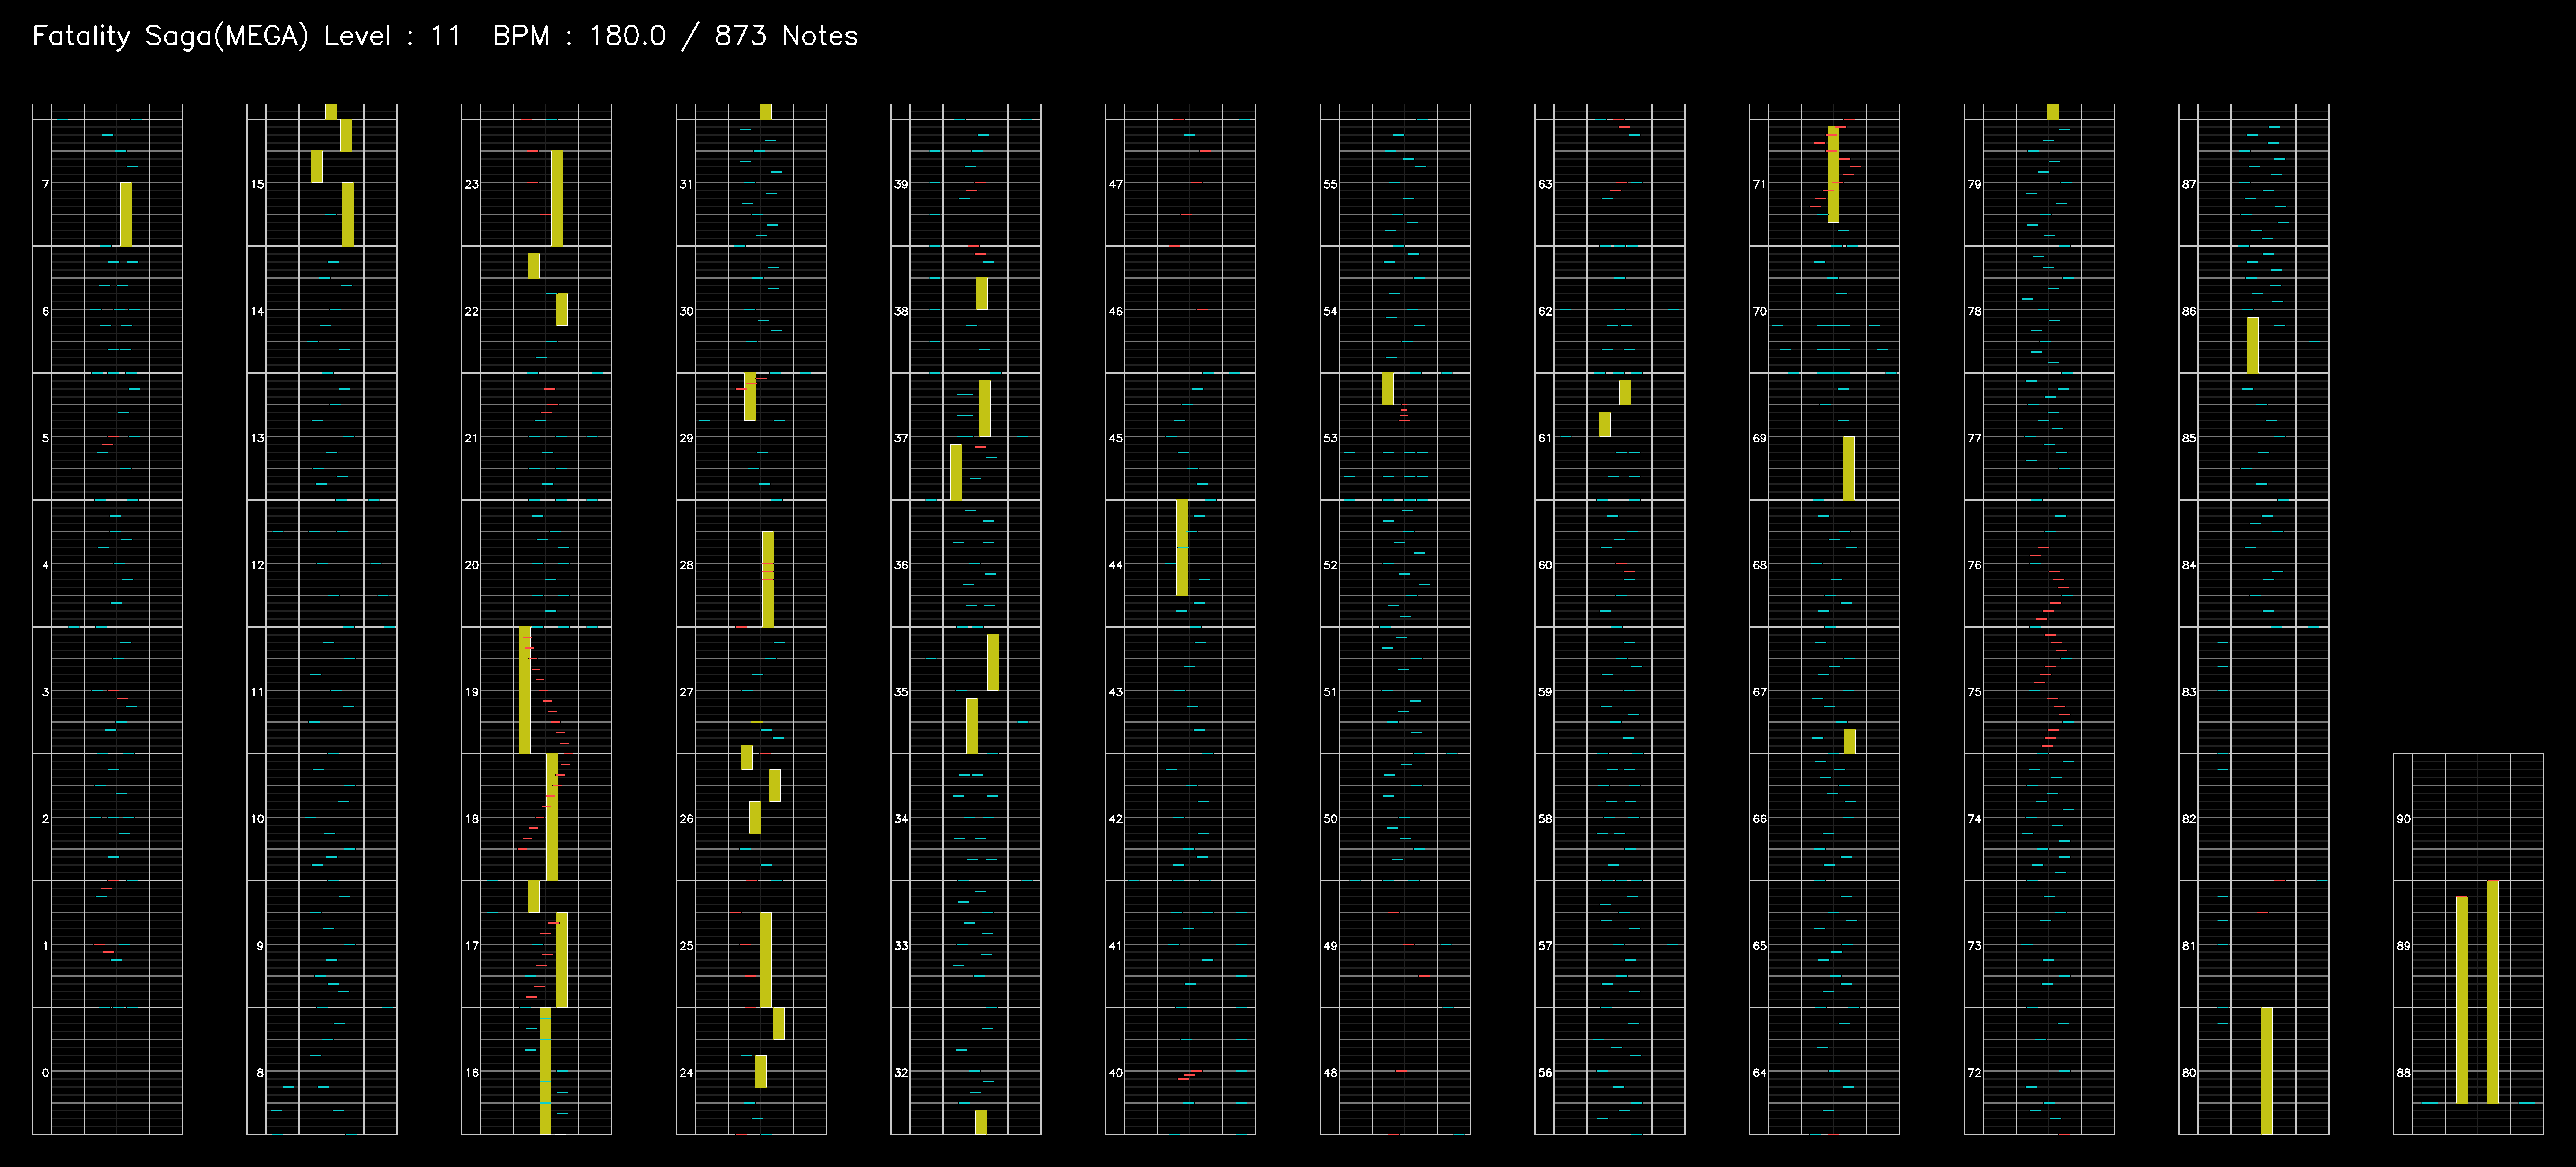2576x1167 pixels.
Task: Select measure number 7 label
Action: (x=45, y=184)
